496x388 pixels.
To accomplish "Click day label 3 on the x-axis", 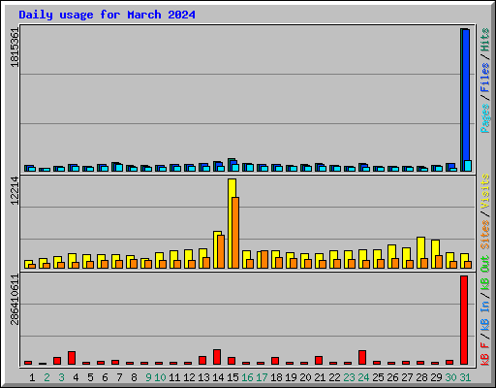I will [x=61, y=377].
